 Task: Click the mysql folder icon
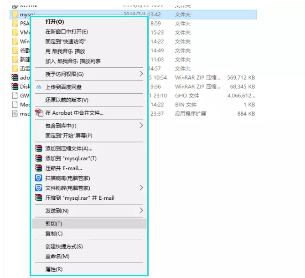[x=15, y=15]
